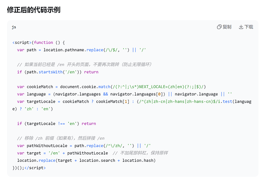Click the targetLocale variable declaration
The image size is (263, 179).
click(x=41, y=102)
